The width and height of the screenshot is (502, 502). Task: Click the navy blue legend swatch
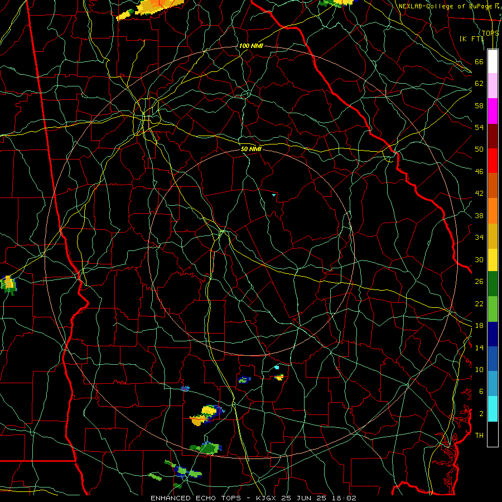[x=493, y=334]
